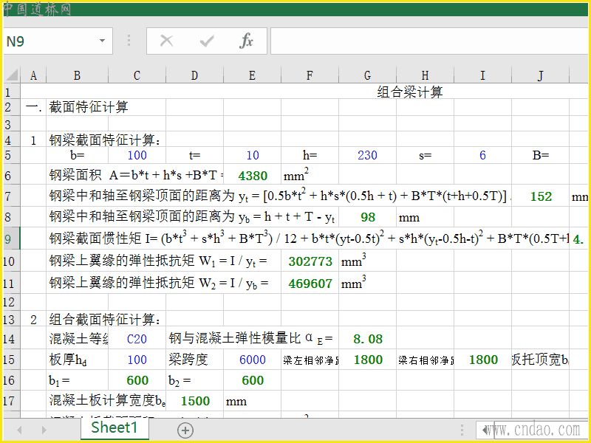Screen dimensions: 591x443
Task: Click the 1800 value in column G
Action: 368,360
